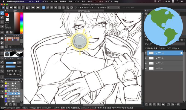Hide layer レイヤー4 visibility dot

[x=146, y=53]
